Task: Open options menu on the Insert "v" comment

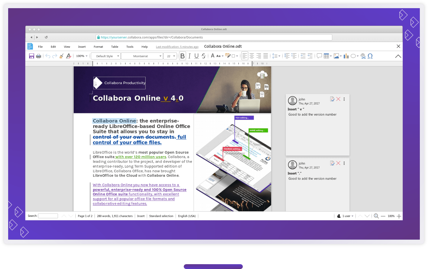Action: pos(344,99)
